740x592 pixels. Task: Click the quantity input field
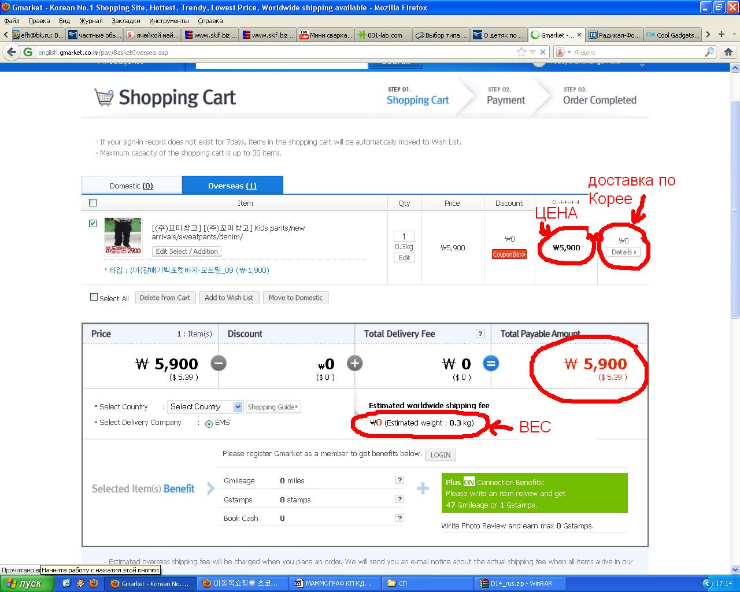(x=404, y=236)
